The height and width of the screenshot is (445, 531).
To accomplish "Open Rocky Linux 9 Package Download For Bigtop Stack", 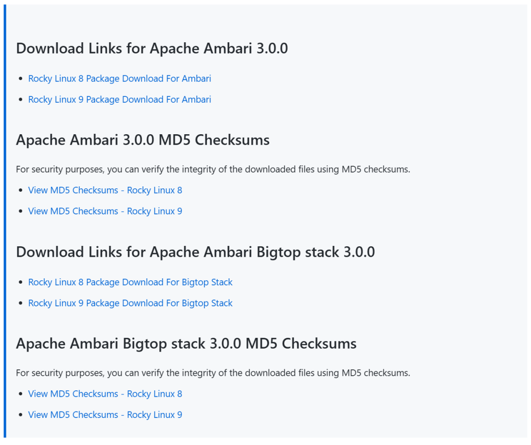I will (x=130, y=303).
